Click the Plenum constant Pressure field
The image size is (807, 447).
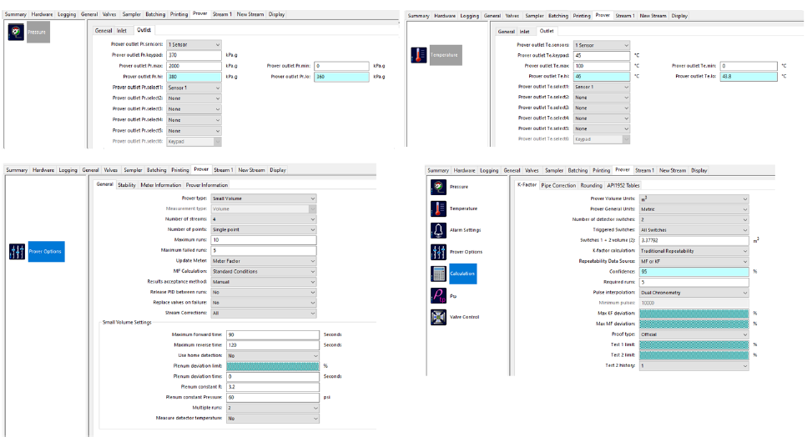(x=273, y=398)
